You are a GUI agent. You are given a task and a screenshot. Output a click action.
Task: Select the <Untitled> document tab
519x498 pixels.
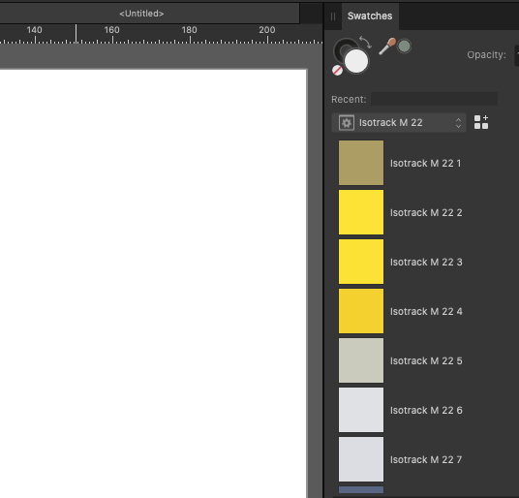coord(141,14)
